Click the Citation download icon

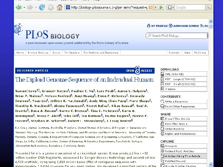(x=162, y=89)
